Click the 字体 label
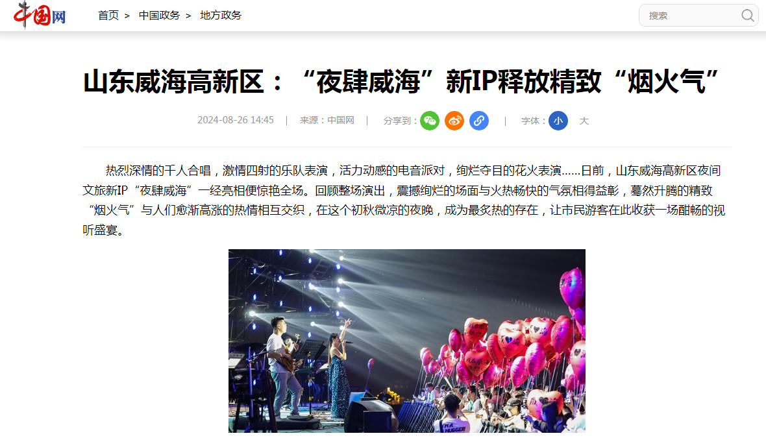Screen dimensions: 766x438 (533, 121)
